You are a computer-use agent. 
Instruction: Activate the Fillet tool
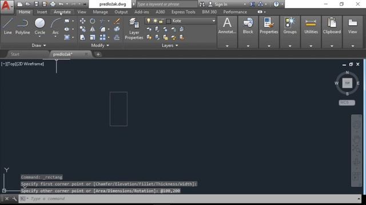tap(103, 29)
